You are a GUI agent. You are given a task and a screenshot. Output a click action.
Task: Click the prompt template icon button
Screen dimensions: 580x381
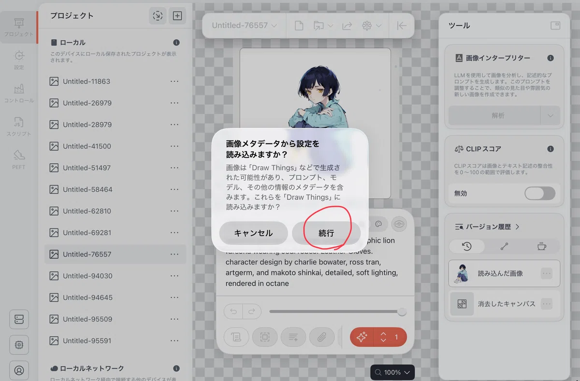click(x=236, y=337)
